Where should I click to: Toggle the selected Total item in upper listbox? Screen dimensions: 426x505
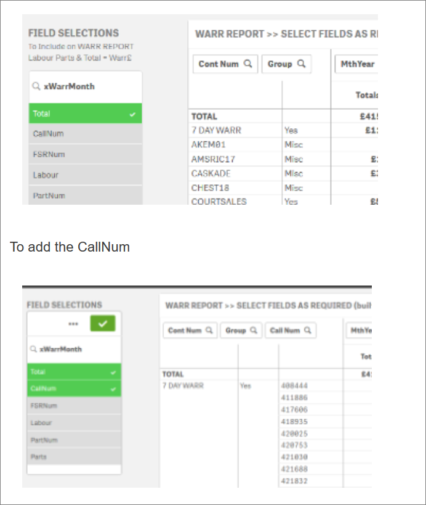[x=85, y=113]
